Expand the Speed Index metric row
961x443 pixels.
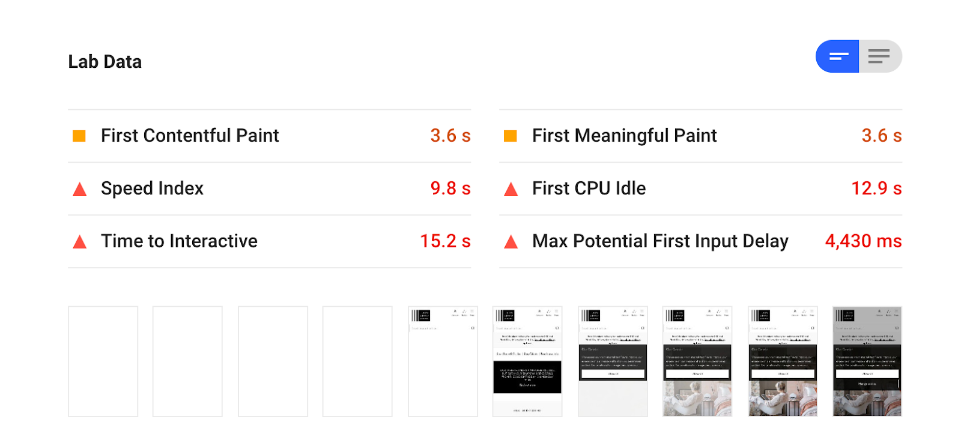click(269, 188)
